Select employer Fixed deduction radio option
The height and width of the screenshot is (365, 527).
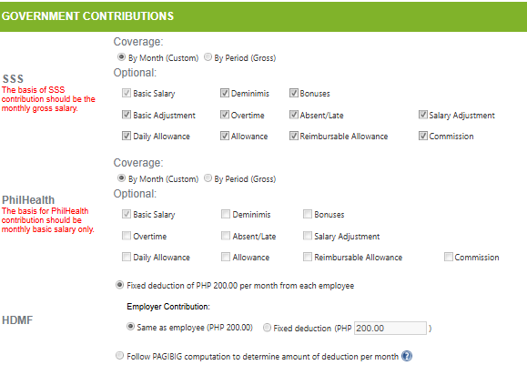click(267, 328)
